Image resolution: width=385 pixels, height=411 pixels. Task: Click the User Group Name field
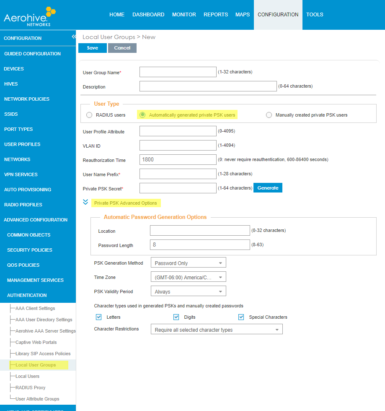tap(178, 72)
